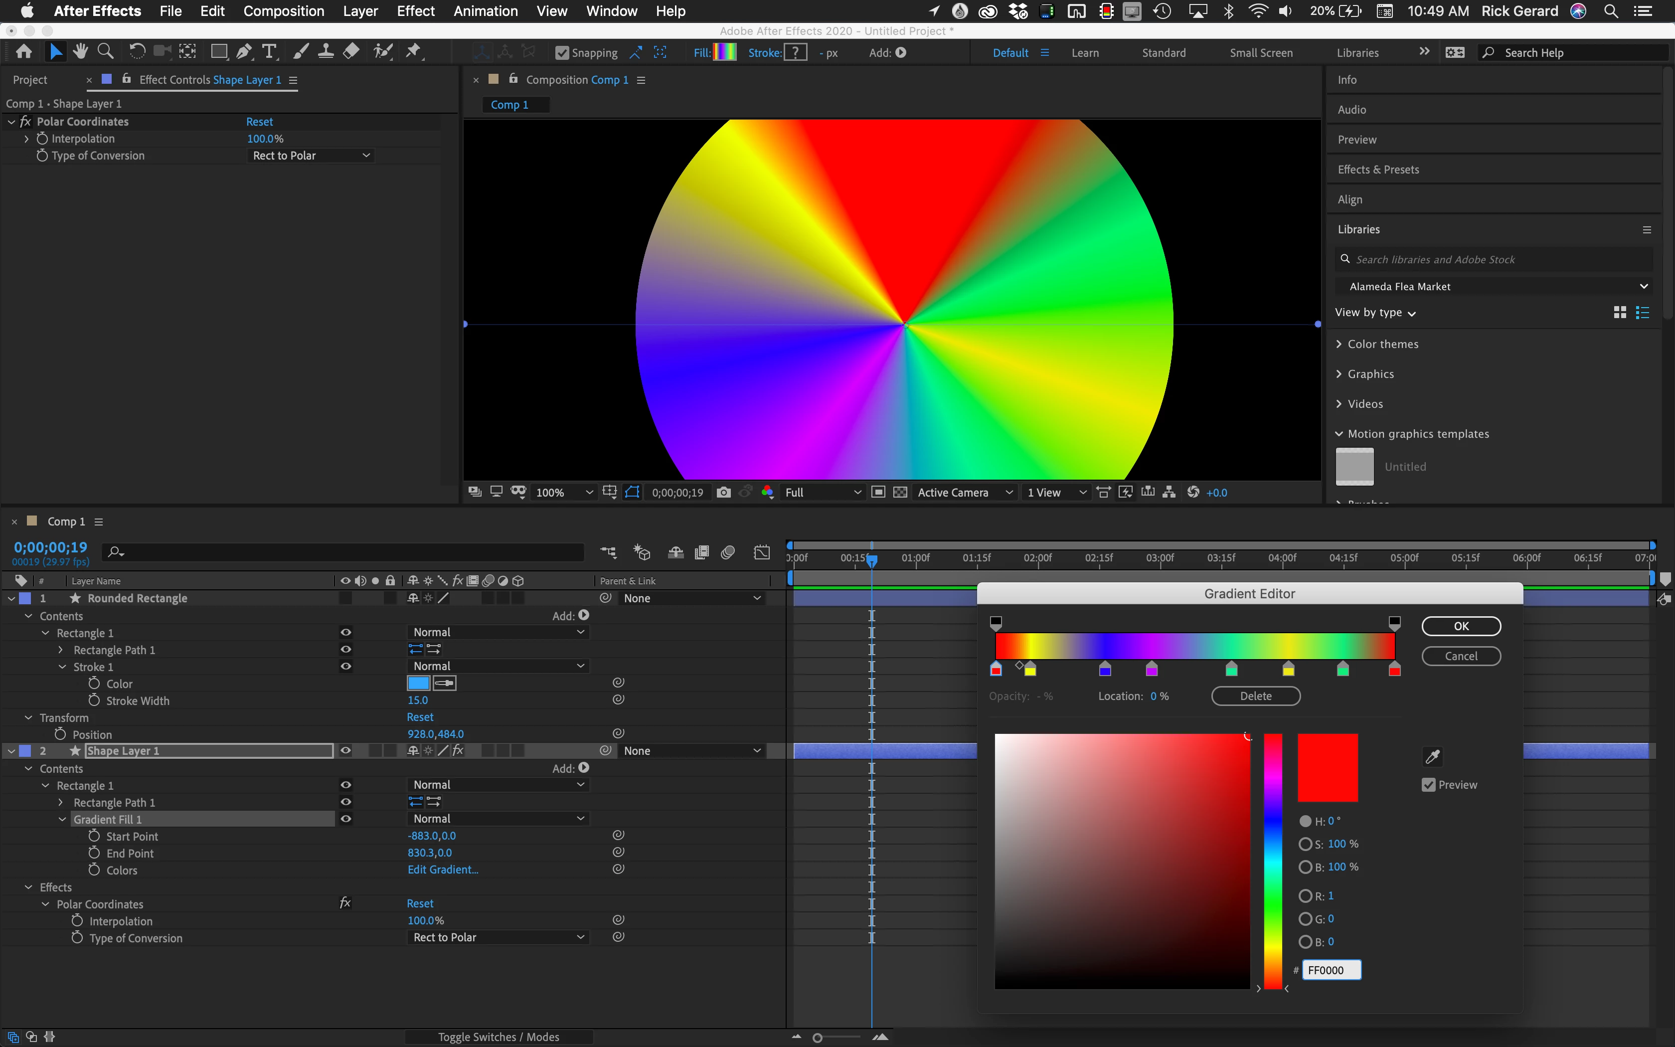Image resolution: width=1675 pixels, height=1047 pixels.
Task: Select the Hand tool
Action: [x=80, y=51]
